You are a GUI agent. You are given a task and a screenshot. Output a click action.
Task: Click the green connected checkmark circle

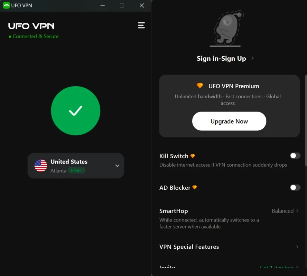click(x=76, y=110)
